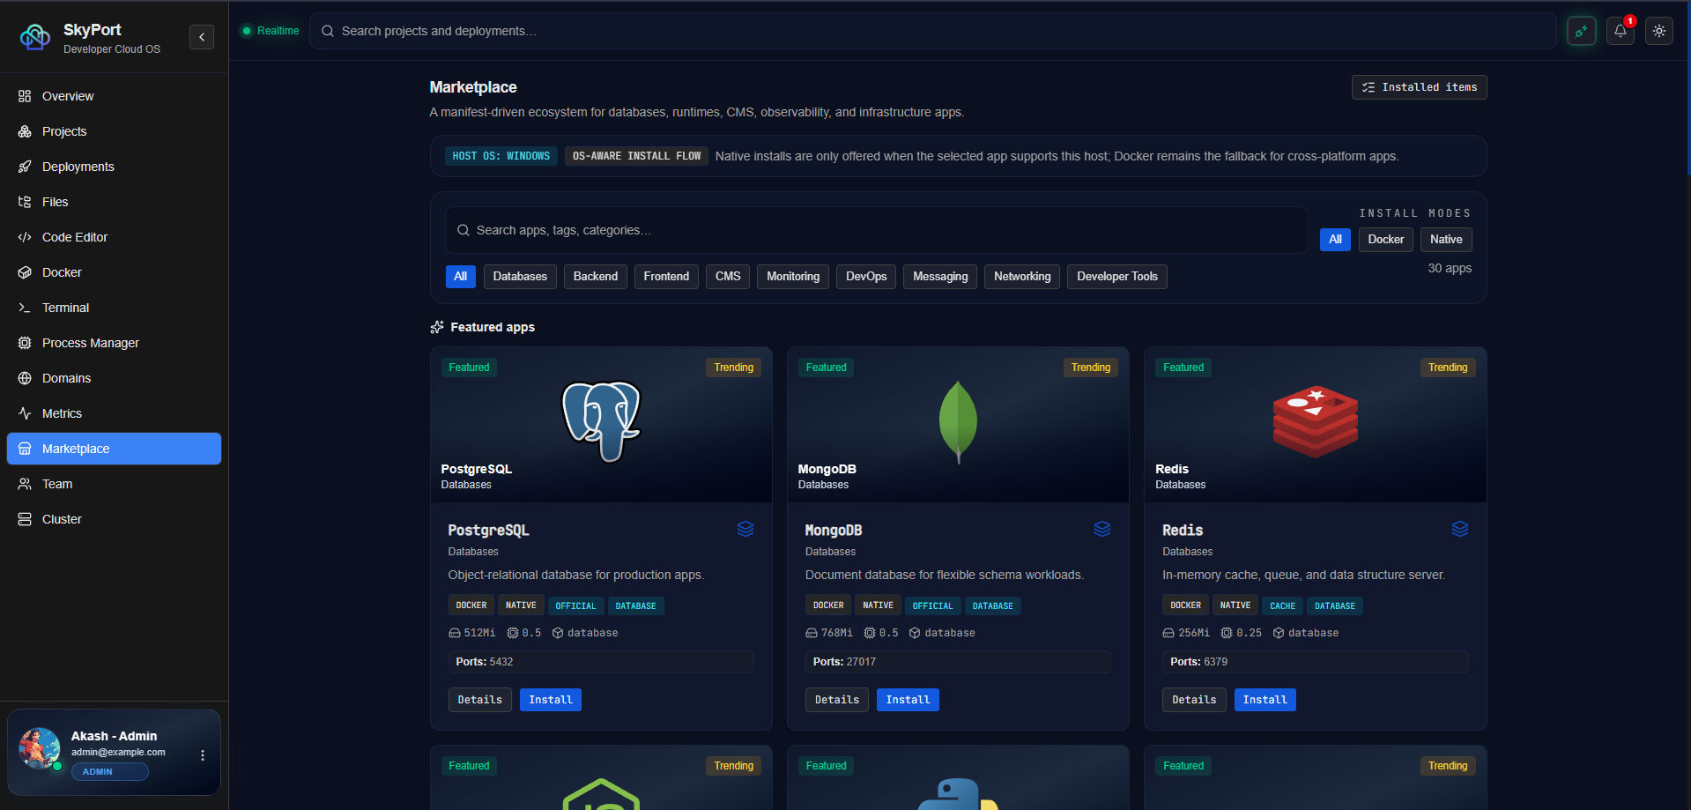Filter by Networking category
This screenshot has height=810, width=1691.
pos(1022,277)
